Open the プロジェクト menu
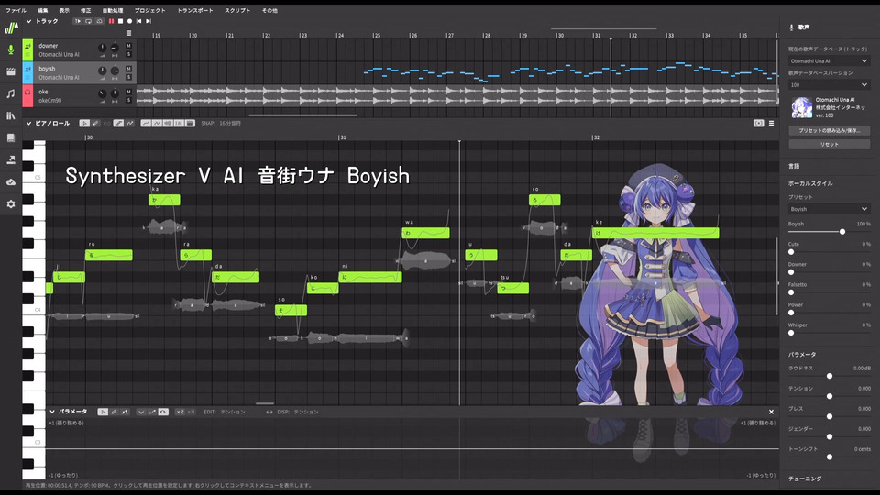This screenshot has width=880, height=495. tap(149, 10)
